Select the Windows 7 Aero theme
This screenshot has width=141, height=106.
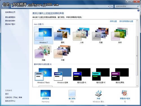[x=43, y=35]
